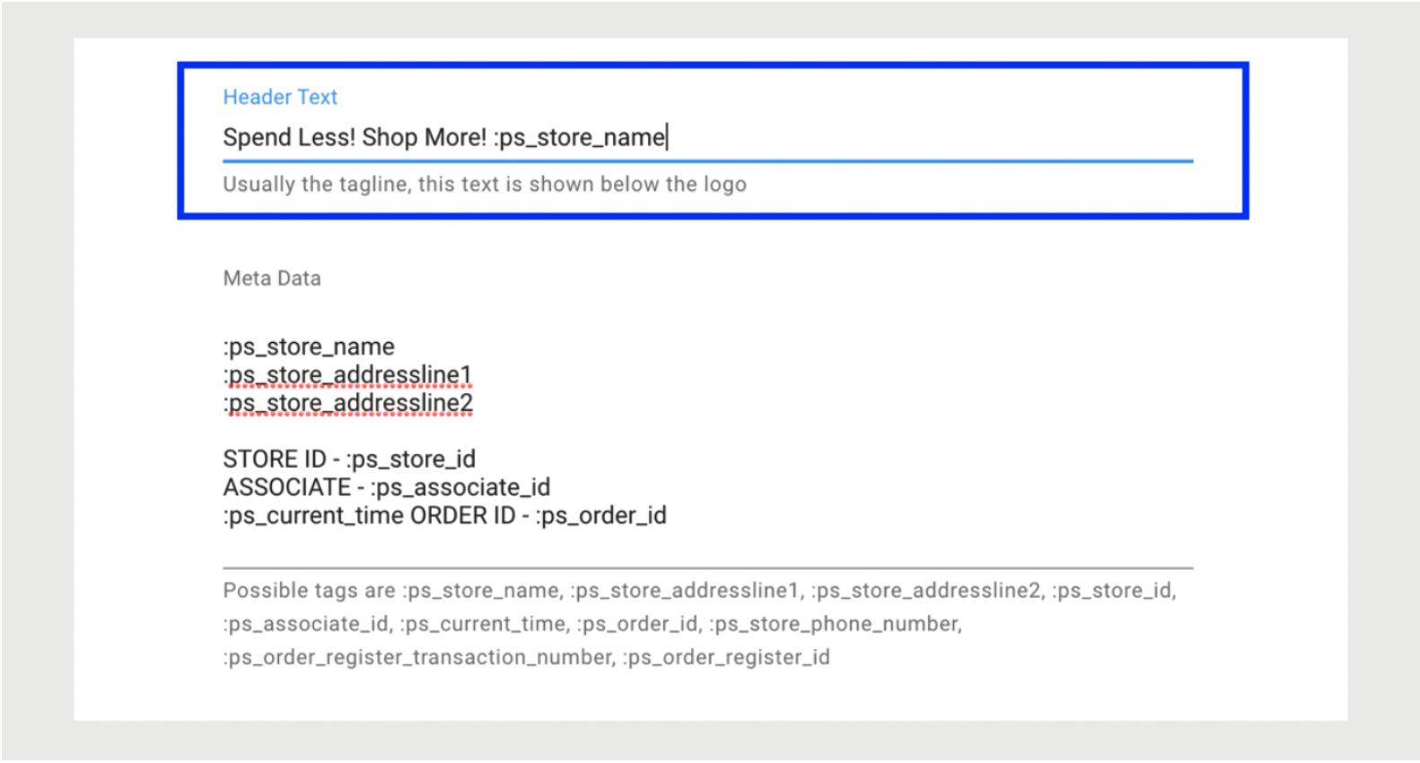
Task: Click the Header Text field label
Action: pyautogui.click(x=280, y=97)
